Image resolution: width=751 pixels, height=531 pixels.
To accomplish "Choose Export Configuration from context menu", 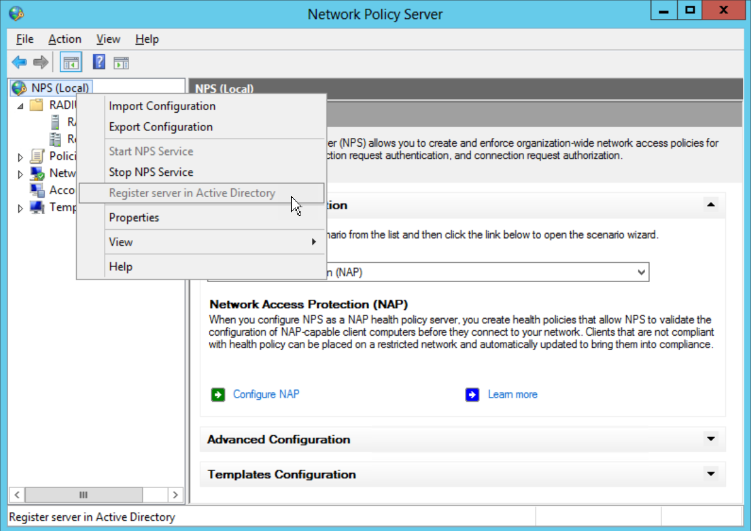I will (161, 127).
